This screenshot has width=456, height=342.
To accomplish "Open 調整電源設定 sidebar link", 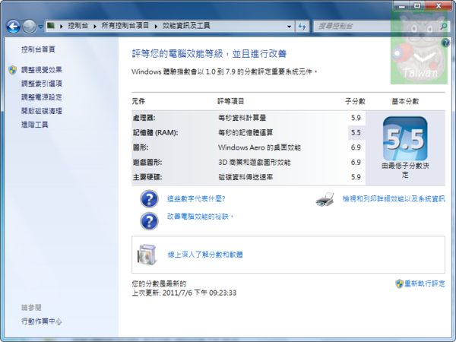I will point(42,97).
